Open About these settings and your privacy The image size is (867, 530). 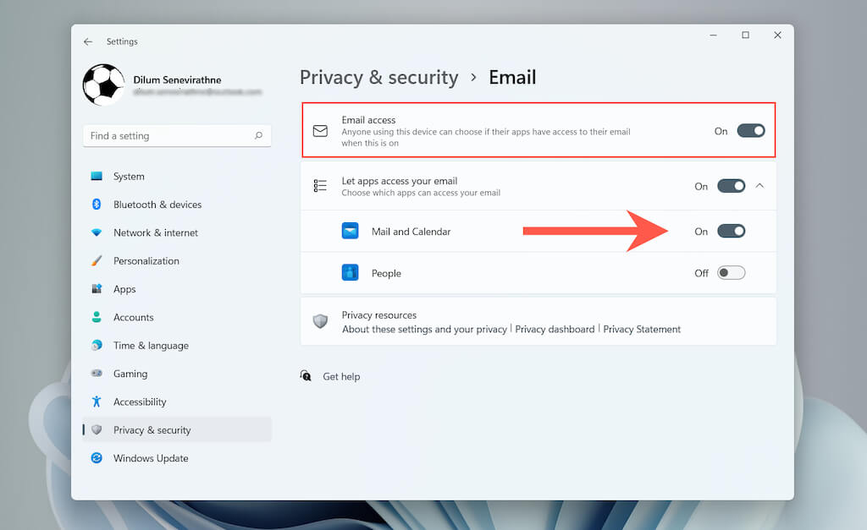click(x=425, y=329)
